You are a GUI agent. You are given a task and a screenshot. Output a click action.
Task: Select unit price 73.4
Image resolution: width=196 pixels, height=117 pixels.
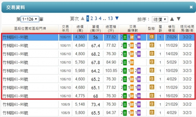pos(96,104)
